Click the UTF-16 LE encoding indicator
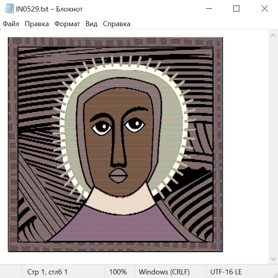 226,272
